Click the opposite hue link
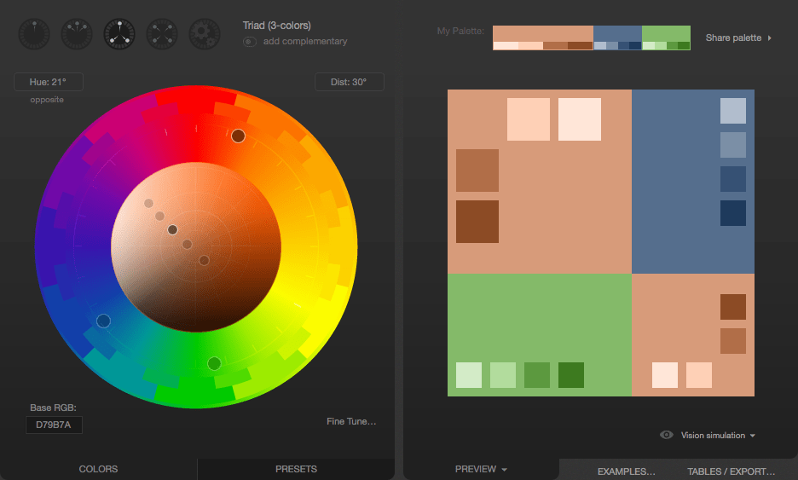The image size is (798, 480). click(x=47, y=100)
